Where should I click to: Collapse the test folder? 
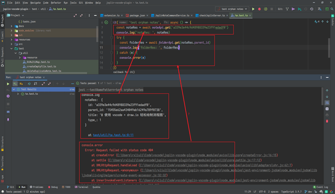12,48
